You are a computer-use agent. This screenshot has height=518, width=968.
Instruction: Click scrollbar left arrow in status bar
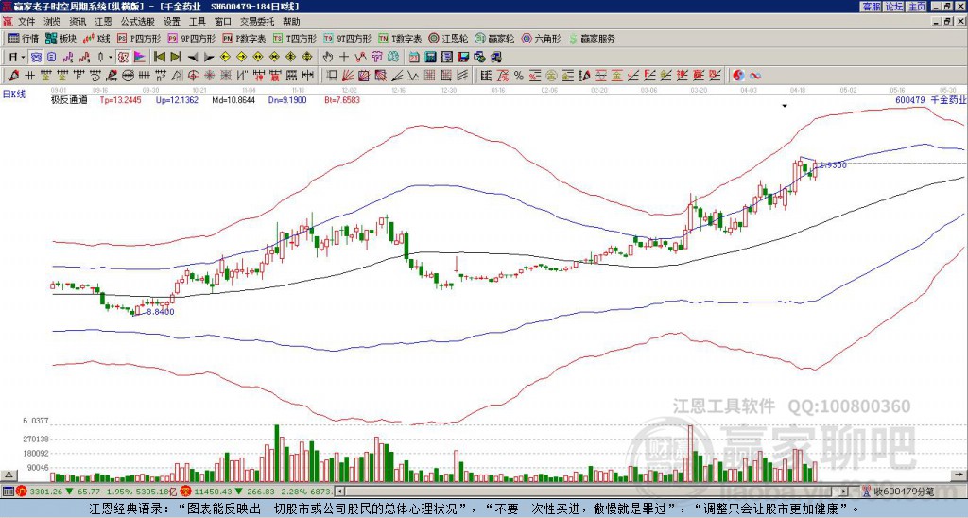339,492
